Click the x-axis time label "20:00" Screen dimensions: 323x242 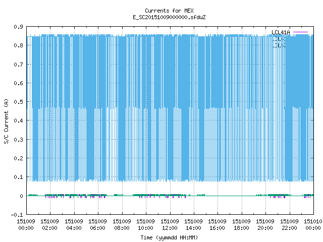coord(265,228)
